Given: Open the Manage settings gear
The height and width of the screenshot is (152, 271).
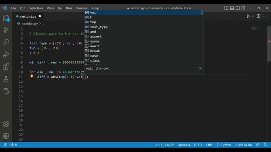Looking at the screenshot, I should coord(6,136).
